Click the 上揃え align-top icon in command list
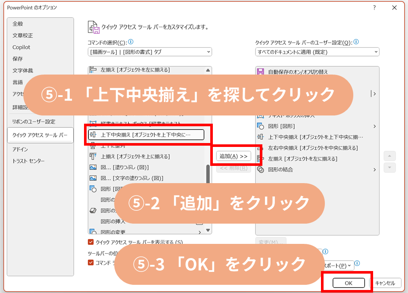The image size is (408, 293). tap(93, 156)
